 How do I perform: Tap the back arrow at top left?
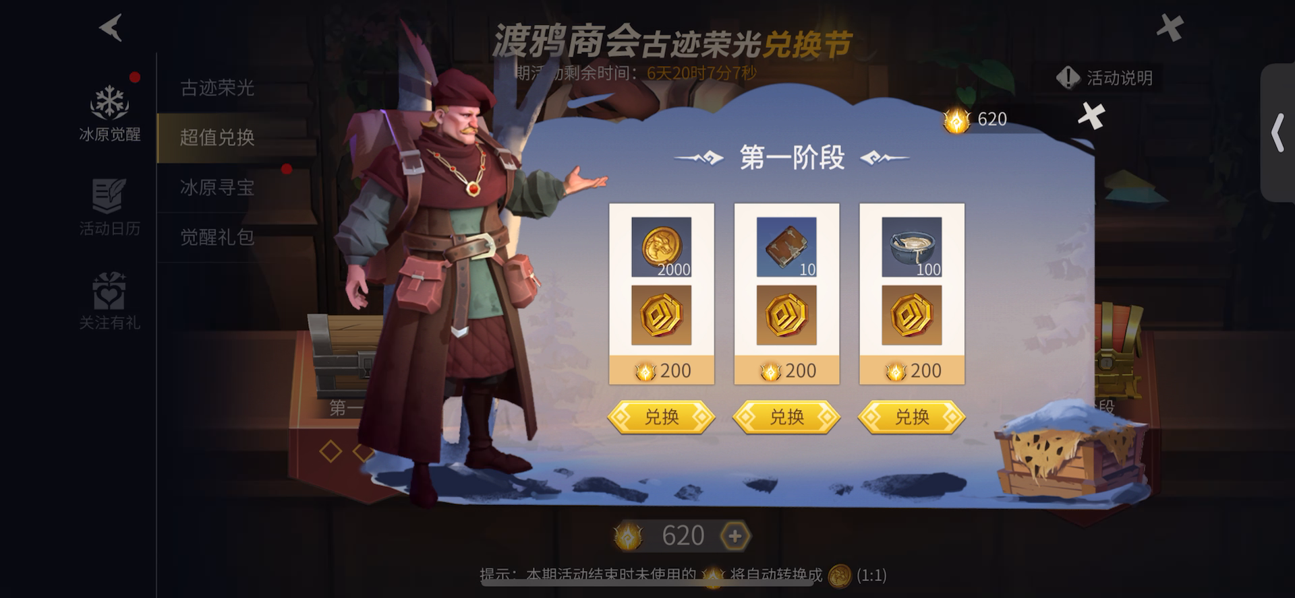pos(111,28)
